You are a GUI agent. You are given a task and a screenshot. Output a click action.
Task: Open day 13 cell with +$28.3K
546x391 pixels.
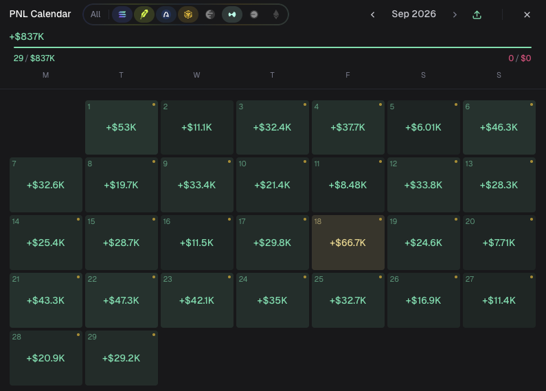coord(499,185)
